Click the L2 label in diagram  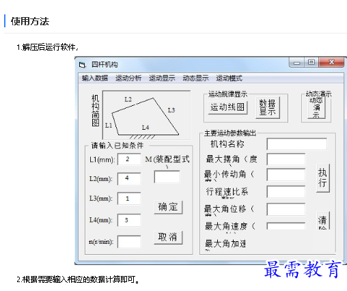tap(128, 100)
